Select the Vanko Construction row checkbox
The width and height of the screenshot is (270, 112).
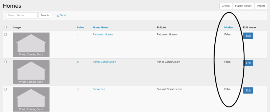click(6, 62)
